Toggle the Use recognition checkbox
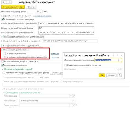130x118 pixels. (2, 50)
